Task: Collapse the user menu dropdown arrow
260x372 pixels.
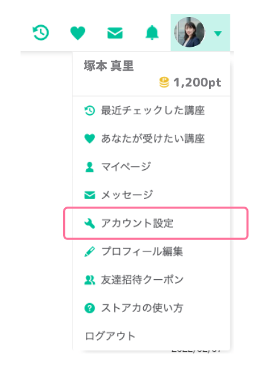Action: [x=218, y=33]
